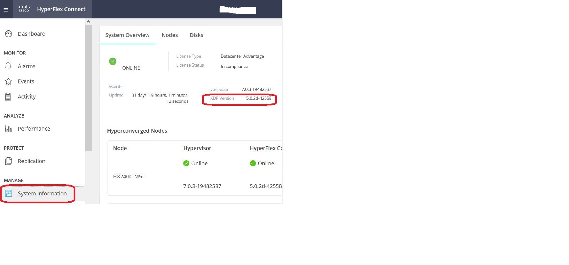Click Hypervisor Online green check icon
Image resolution: width=569 pixels, height=265 pixels.
[186, 163]
